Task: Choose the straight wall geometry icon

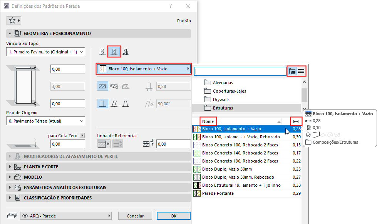Action: coord(102,86)
